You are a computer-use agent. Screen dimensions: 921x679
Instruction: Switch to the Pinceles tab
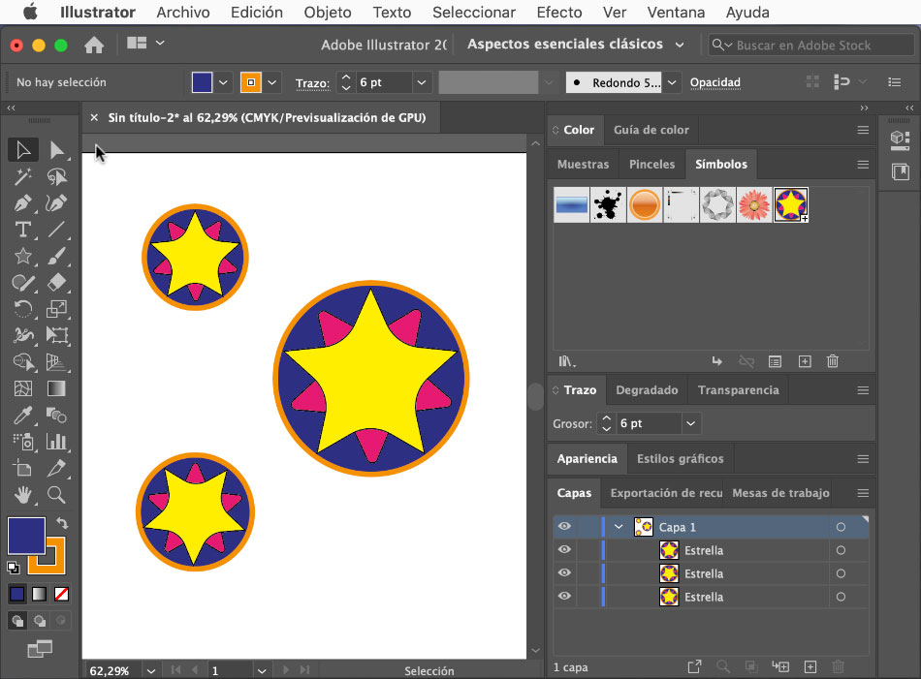[651, 165]
